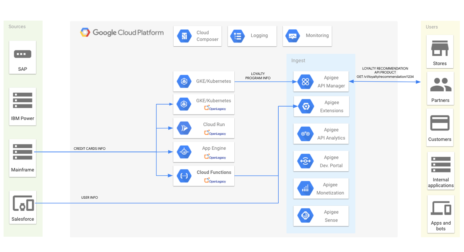
Task: Click the "Customers" label
Action: [440, 139]
